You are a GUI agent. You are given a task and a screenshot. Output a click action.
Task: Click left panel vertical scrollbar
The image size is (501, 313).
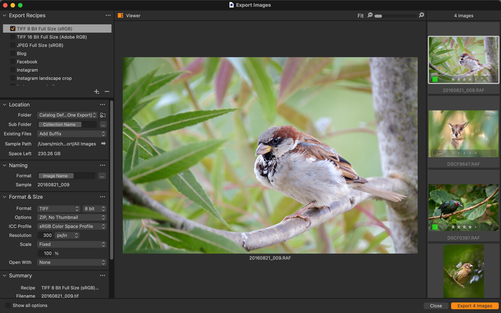pos(111,180)
